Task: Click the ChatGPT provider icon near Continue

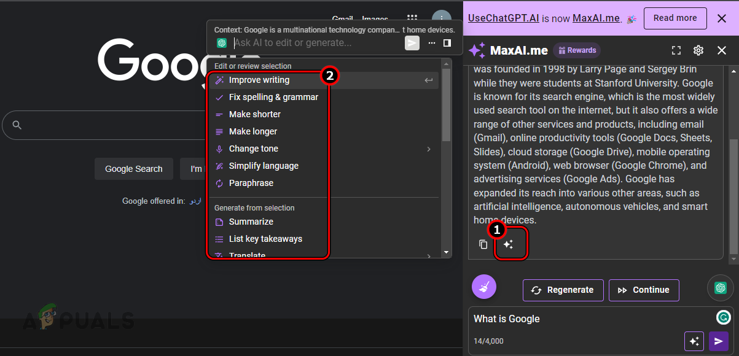Action: click(x=720, y=287)
